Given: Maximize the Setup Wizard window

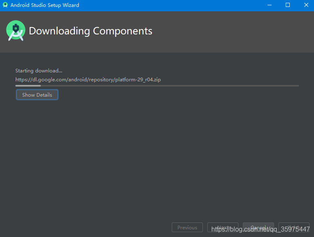Looking at the screenshot, I should 288,5.
